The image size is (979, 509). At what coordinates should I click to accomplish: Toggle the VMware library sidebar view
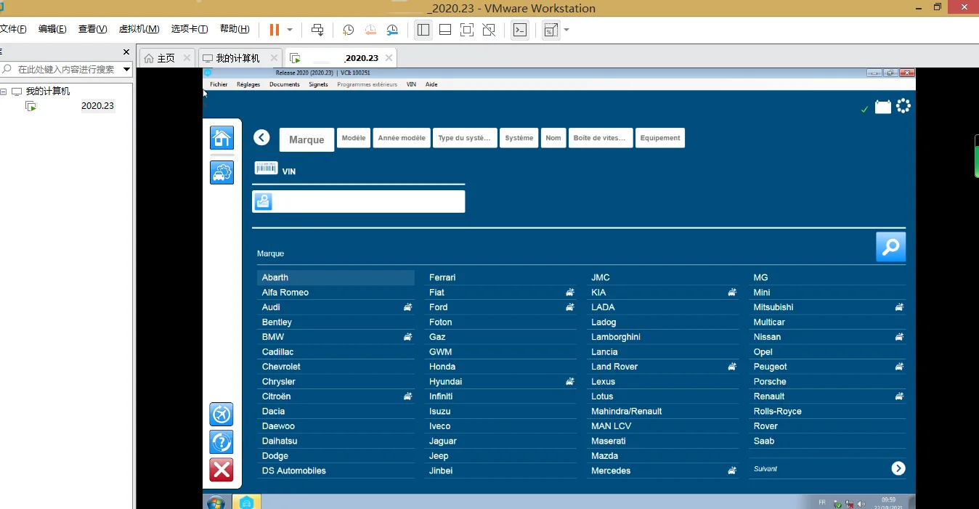coord(423,30)
